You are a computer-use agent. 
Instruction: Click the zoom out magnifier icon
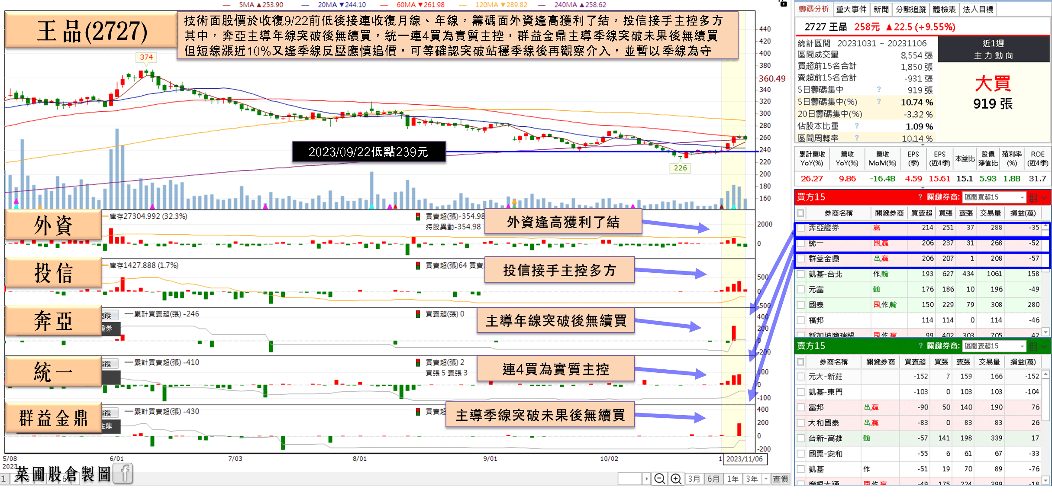tap(660, 478)
